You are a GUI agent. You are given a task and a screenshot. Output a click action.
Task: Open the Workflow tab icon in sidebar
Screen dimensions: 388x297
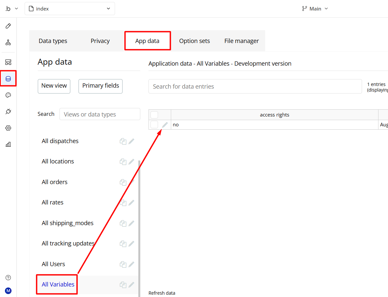[x=8, y=42]
